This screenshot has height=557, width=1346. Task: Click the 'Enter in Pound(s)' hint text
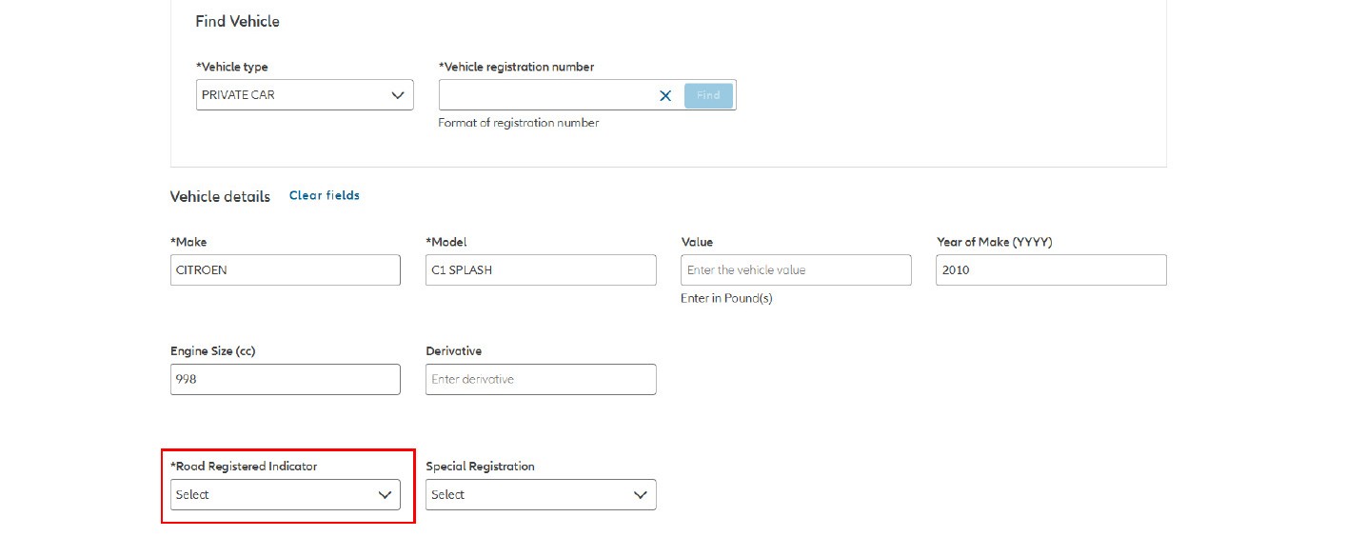coord(726,298)
